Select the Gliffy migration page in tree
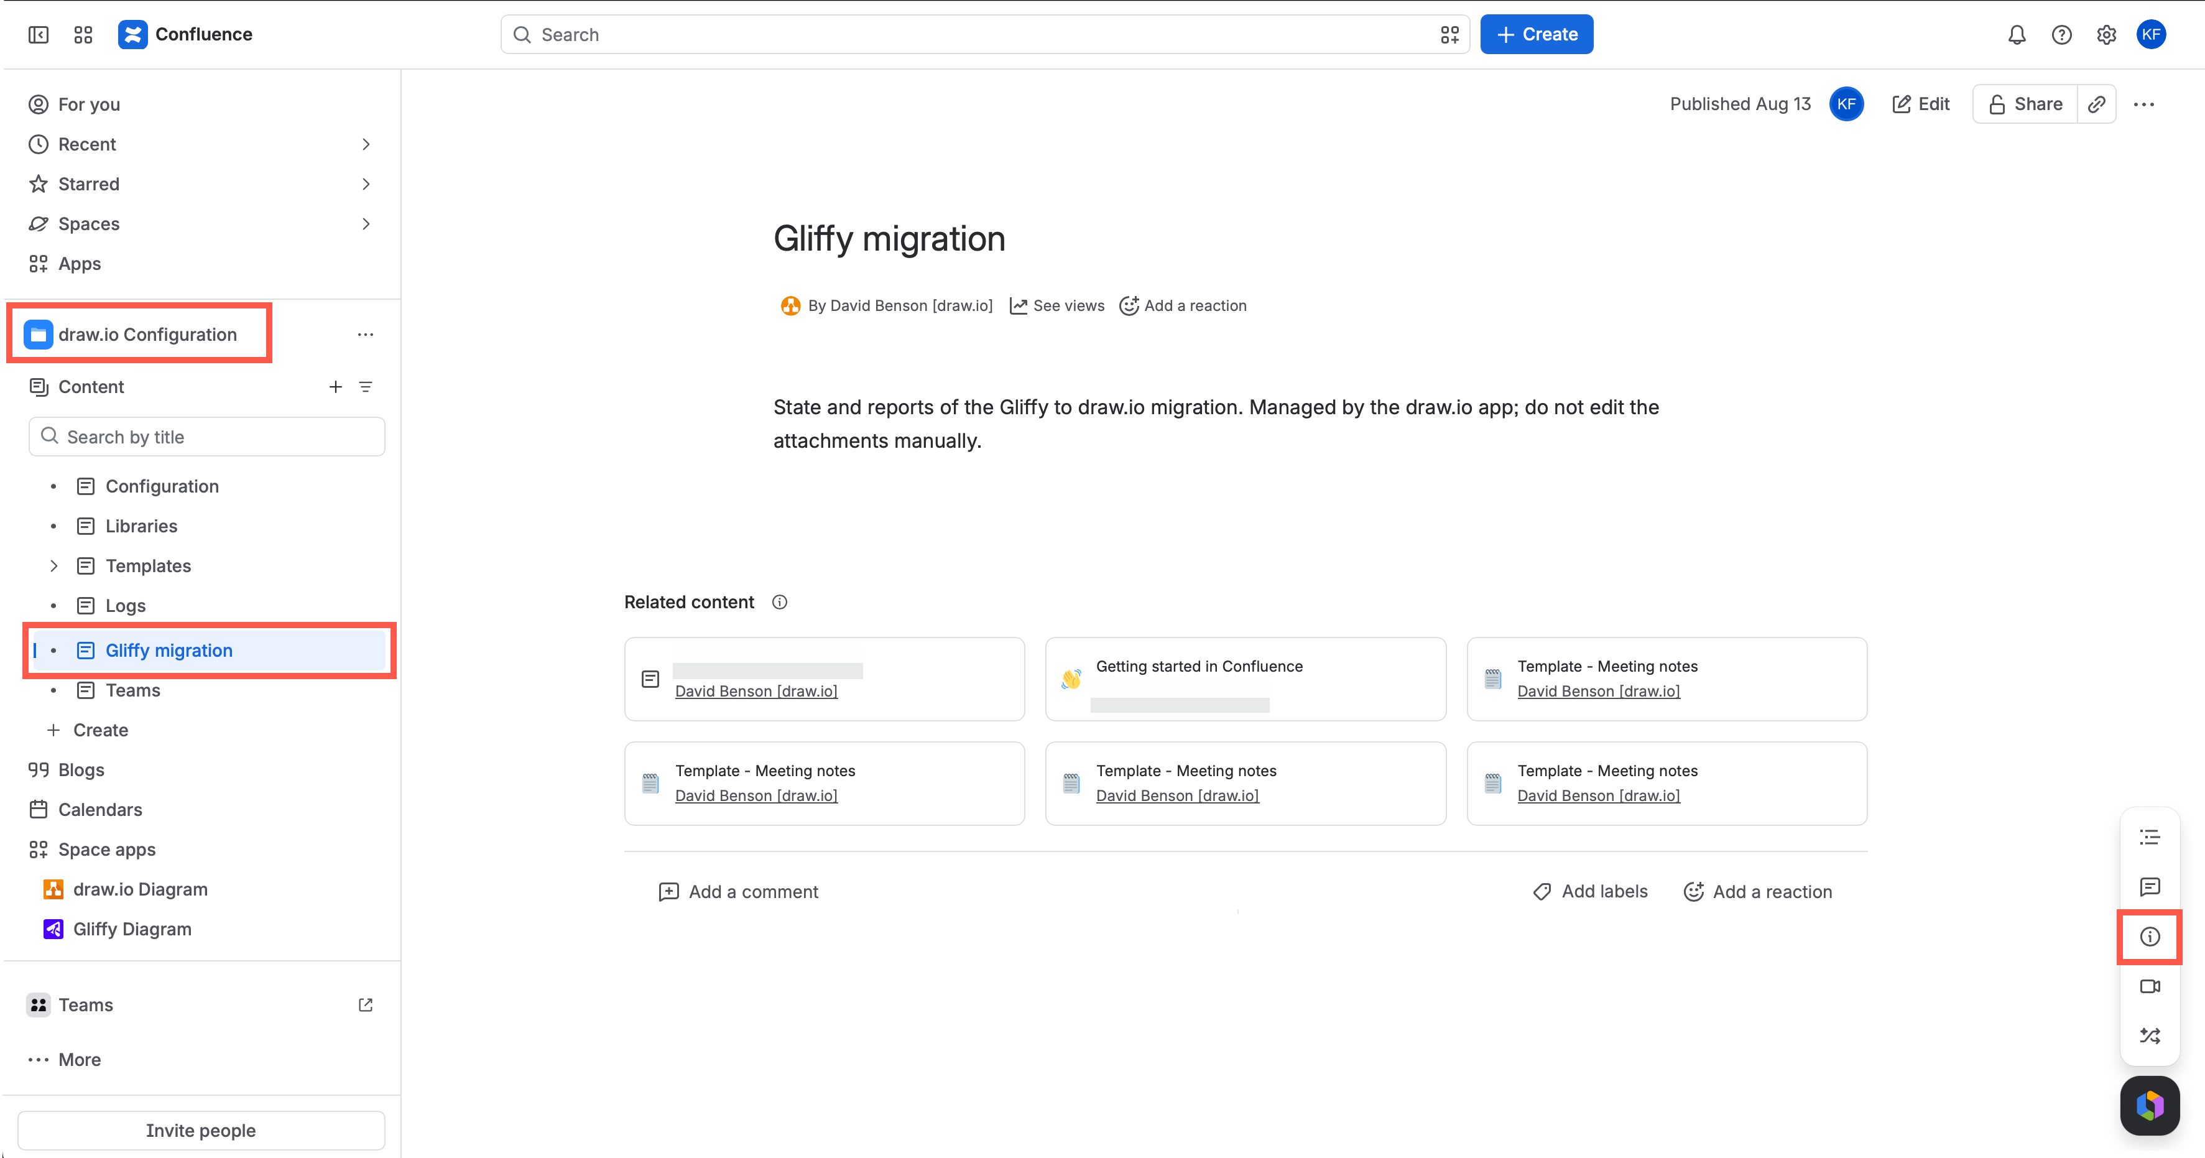 click(x=208, y=651)
